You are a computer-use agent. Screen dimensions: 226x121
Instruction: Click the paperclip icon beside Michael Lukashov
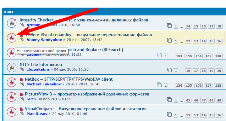pos(22,84)
